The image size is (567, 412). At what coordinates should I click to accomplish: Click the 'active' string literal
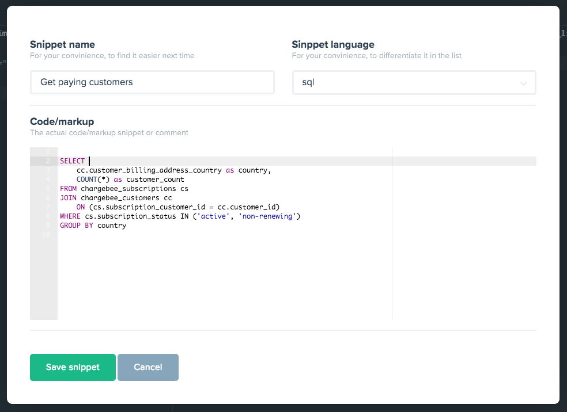click(x=213, y=216)
